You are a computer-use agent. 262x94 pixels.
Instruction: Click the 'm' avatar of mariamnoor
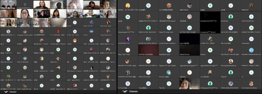(251, 39)
